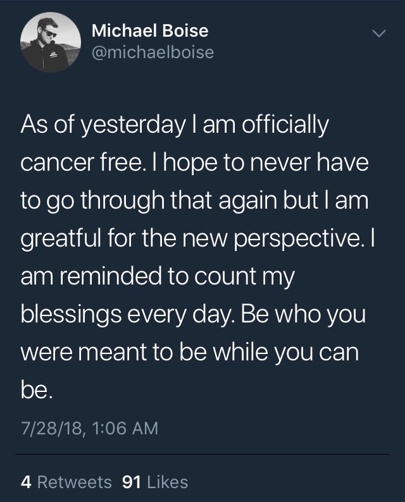Click the word Likes
Image resolution: width=405 pixels, height=502 pixels.
(x=168, y=482)
